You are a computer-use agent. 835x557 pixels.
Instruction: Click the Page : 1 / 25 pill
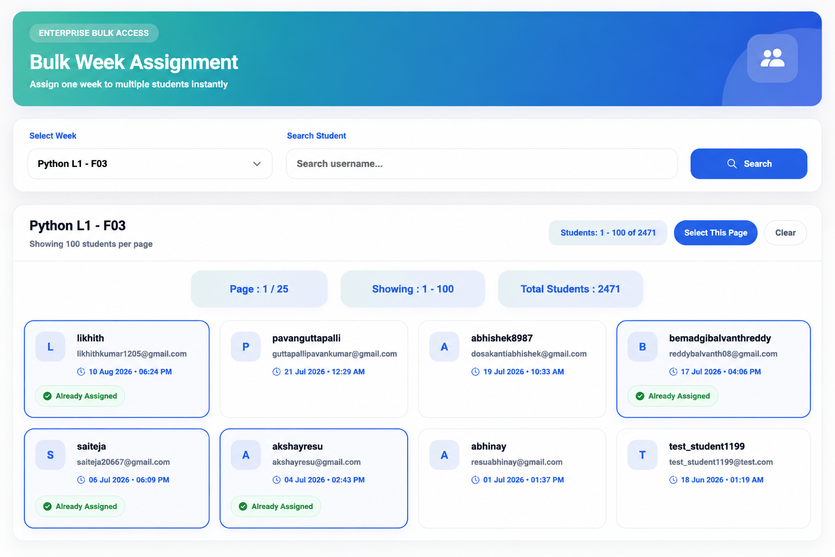(259, 289)
